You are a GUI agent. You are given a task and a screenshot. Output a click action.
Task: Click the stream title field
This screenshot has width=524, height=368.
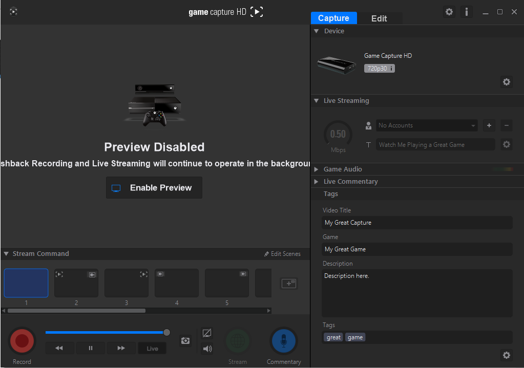click(x=435, y=145)
